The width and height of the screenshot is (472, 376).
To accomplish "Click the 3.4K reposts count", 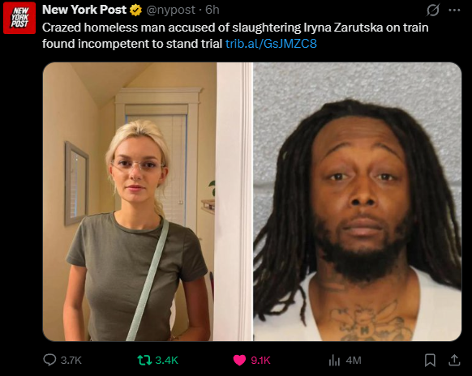I will [x=167, y=360].
